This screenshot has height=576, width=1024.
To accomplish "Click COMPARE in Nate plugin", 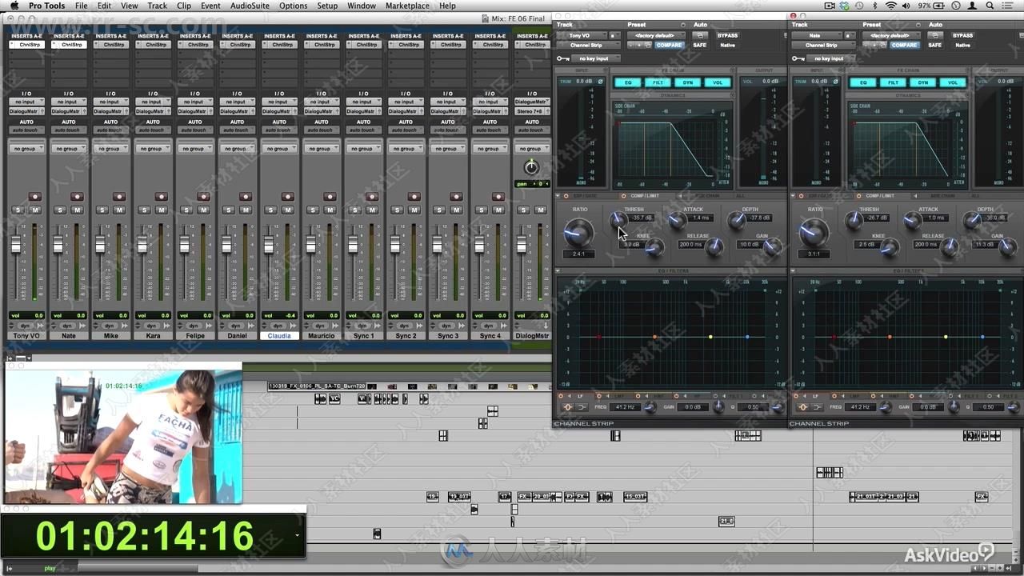I will tap(904, 45).
